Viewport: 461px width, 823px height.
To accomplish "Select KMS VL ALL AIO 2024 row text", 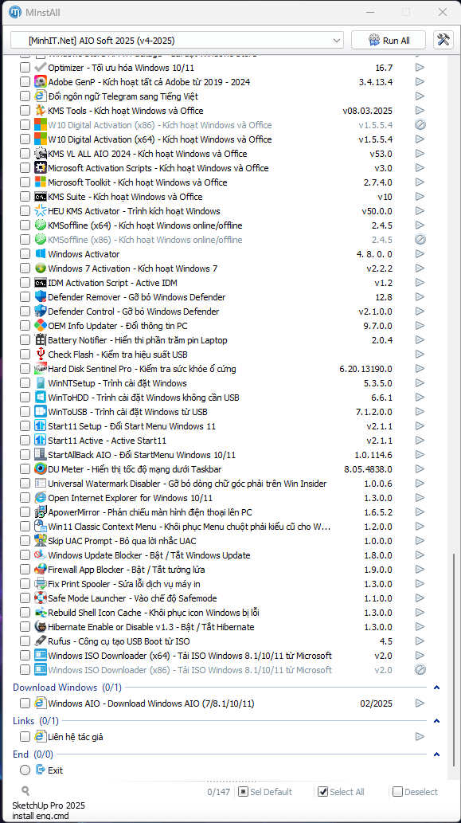I will tap(147, 154).
